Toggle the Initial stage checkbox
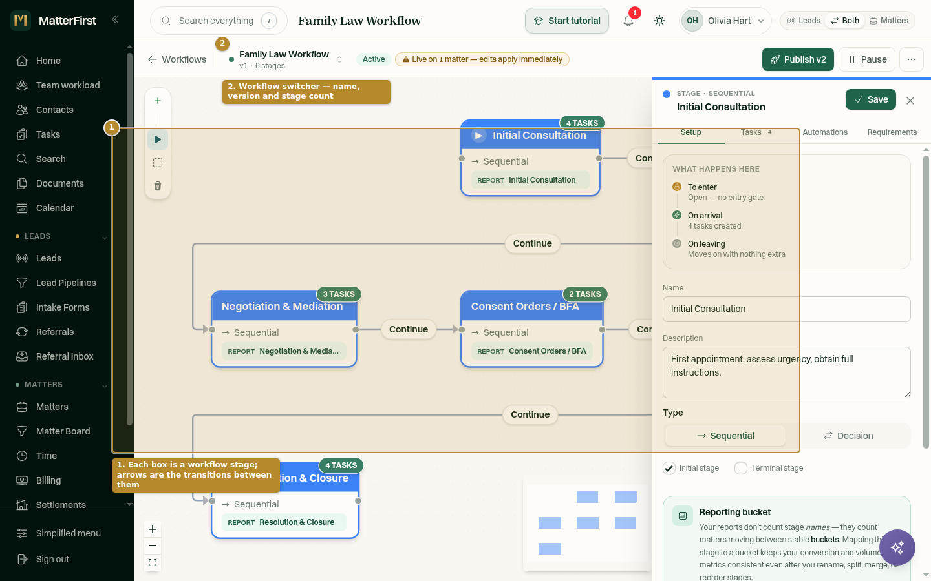 (x=669, y=468)
